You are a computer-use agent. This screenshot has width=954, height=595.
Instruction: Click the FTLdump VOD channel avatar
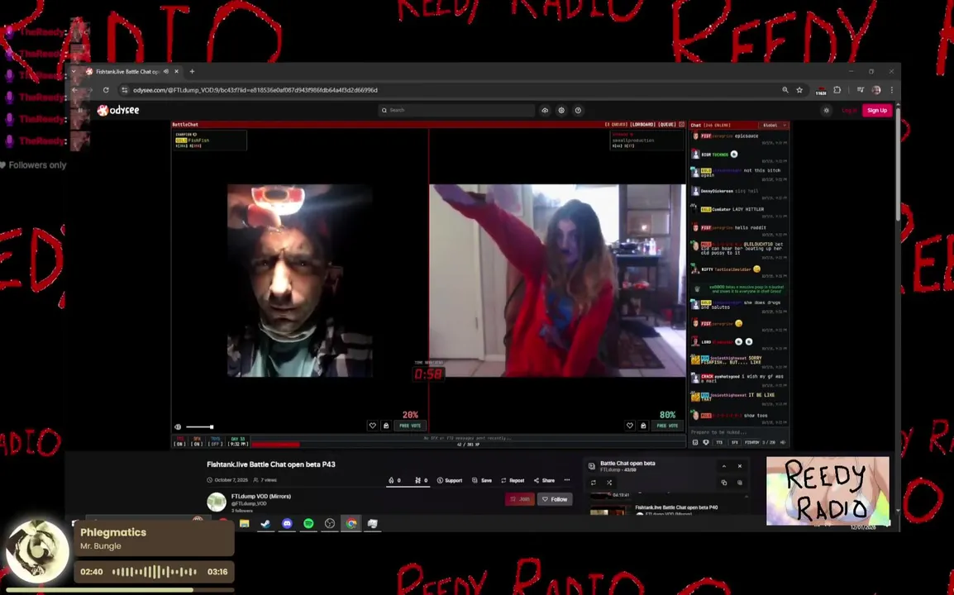click(217, 502)
